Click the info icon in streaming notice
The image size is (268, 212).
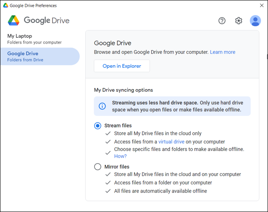pyautogui.click(x=102, y=106)
